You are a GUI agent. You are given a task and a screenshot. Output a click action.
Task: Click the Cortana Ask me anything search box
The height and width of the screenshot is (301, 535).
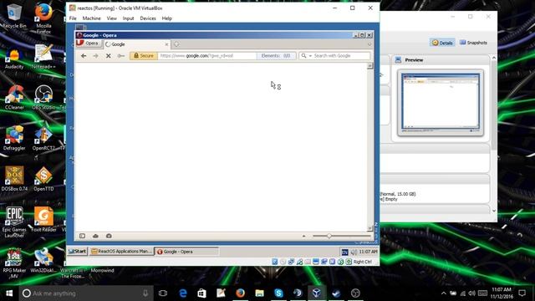tap(86, 293)
